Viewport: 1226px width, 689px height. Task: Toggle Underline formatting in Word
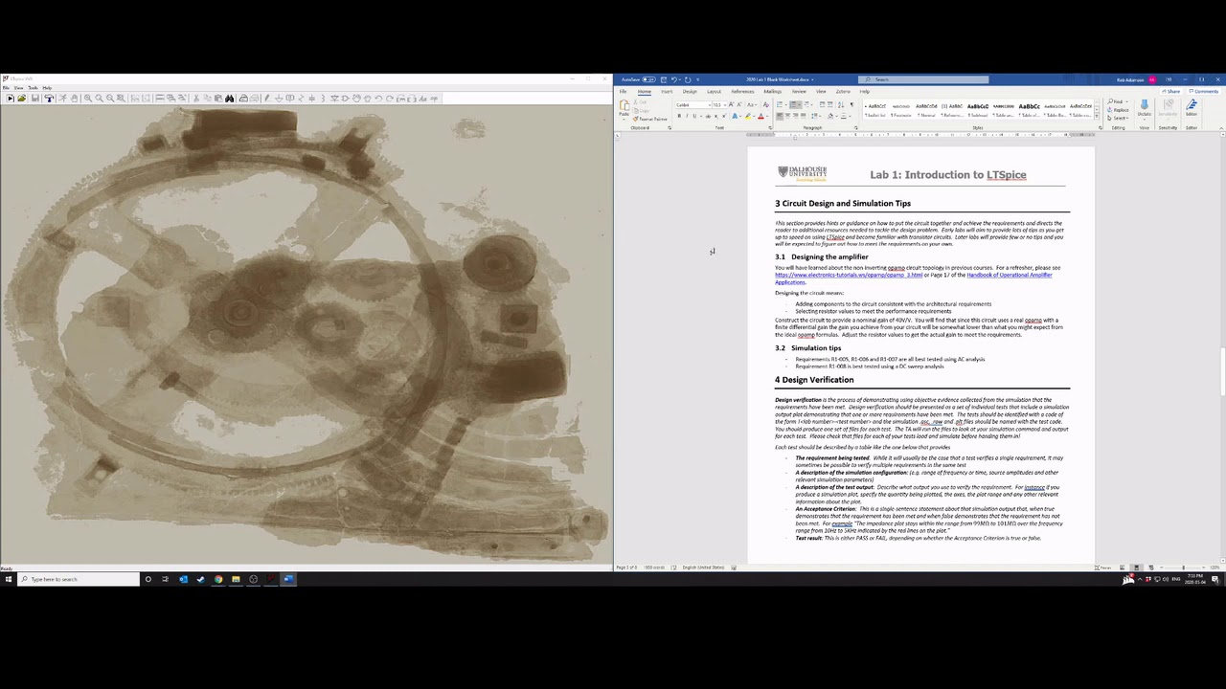(694, 117)
